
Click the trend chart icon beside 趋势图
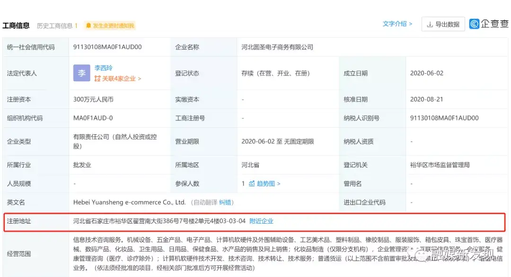click(x=252, y=183)
